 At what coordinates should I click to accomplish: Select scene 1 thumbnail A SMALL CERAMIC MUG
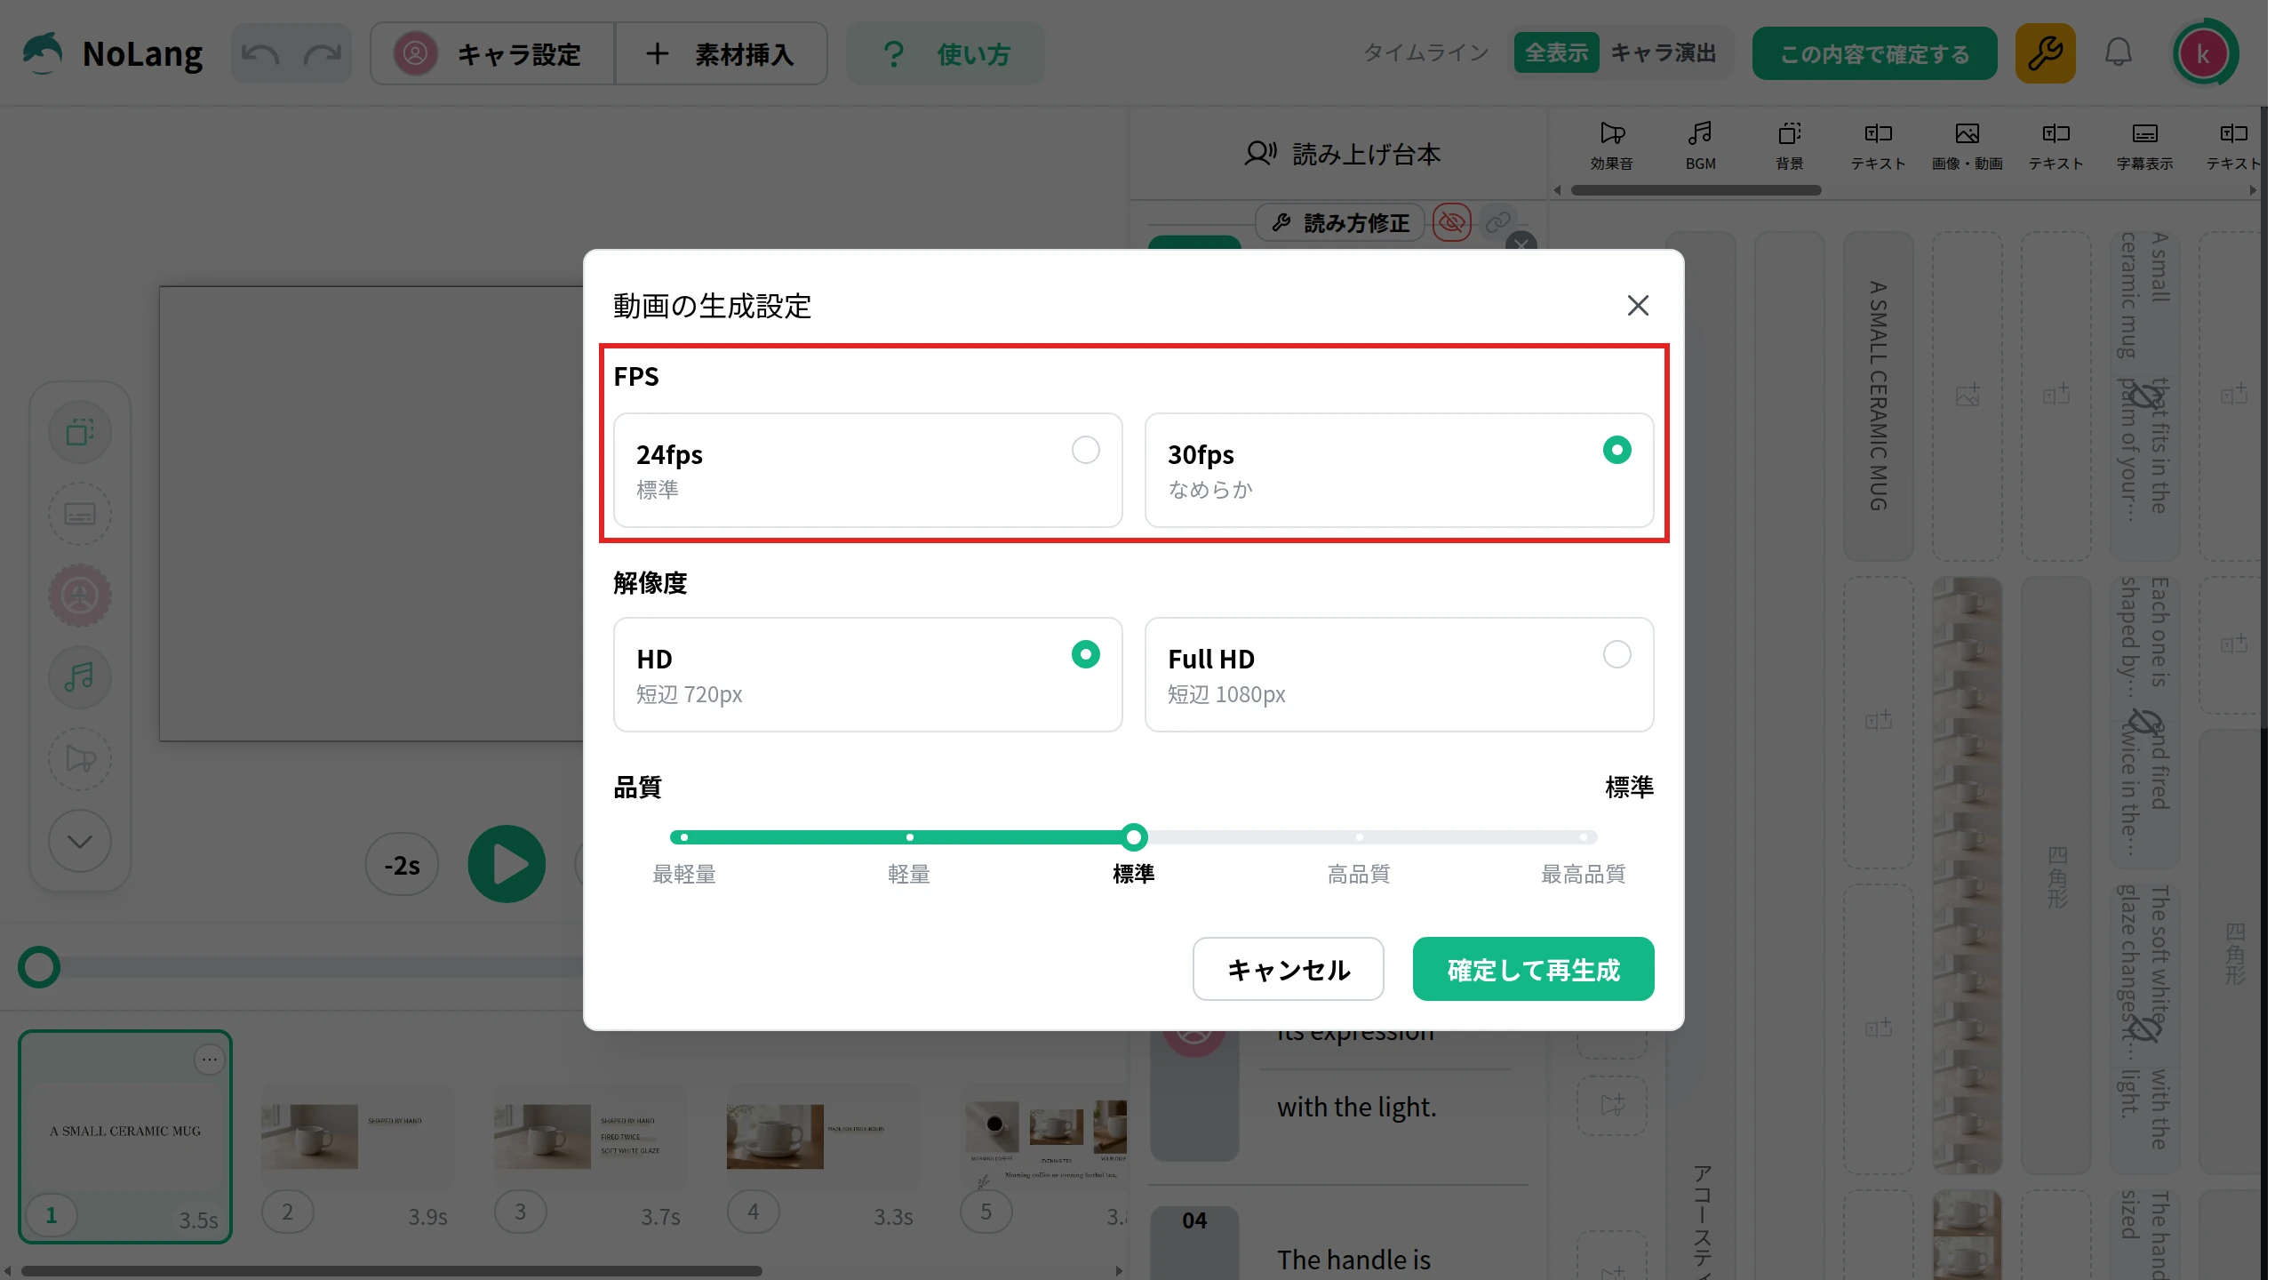tap(125, 1137)
